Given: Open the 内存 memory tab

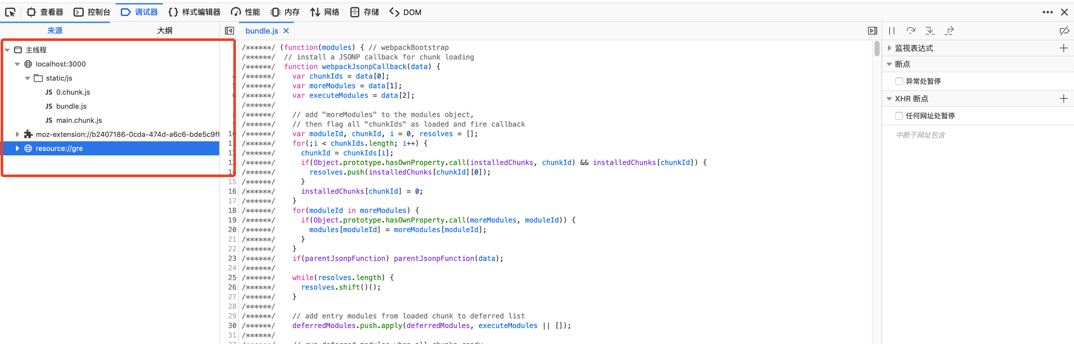Looking at the screenshot, I should coord(285,12).
